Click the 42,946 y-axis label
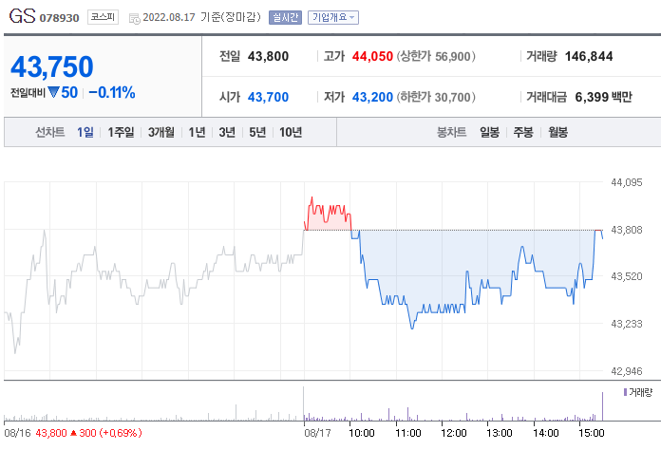 click(x=627, y=371)
